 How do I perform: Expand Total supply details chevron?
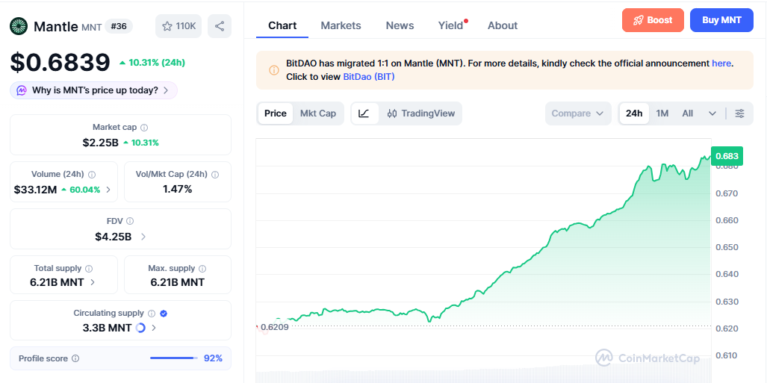tap(93, 282)
